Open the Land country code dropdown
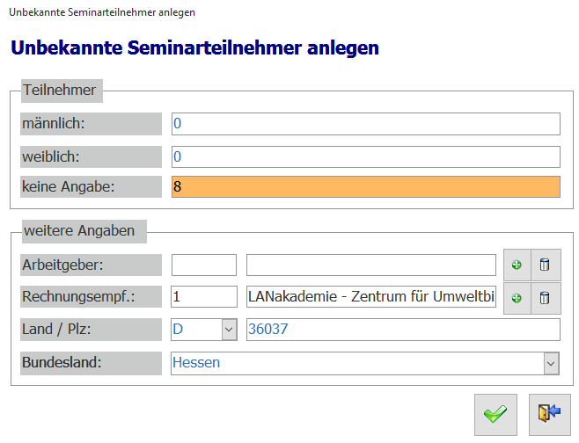The width and height of the screenshot is (579, 443). pyautogui.click(x=230, y=330)
